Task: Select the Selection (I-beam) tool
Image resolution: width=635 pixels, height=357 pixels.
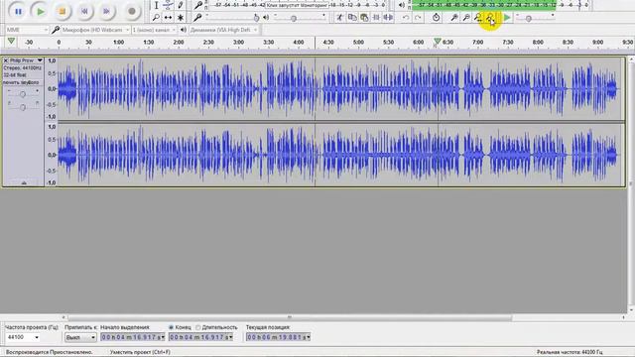Action: [x=157, y=5]
